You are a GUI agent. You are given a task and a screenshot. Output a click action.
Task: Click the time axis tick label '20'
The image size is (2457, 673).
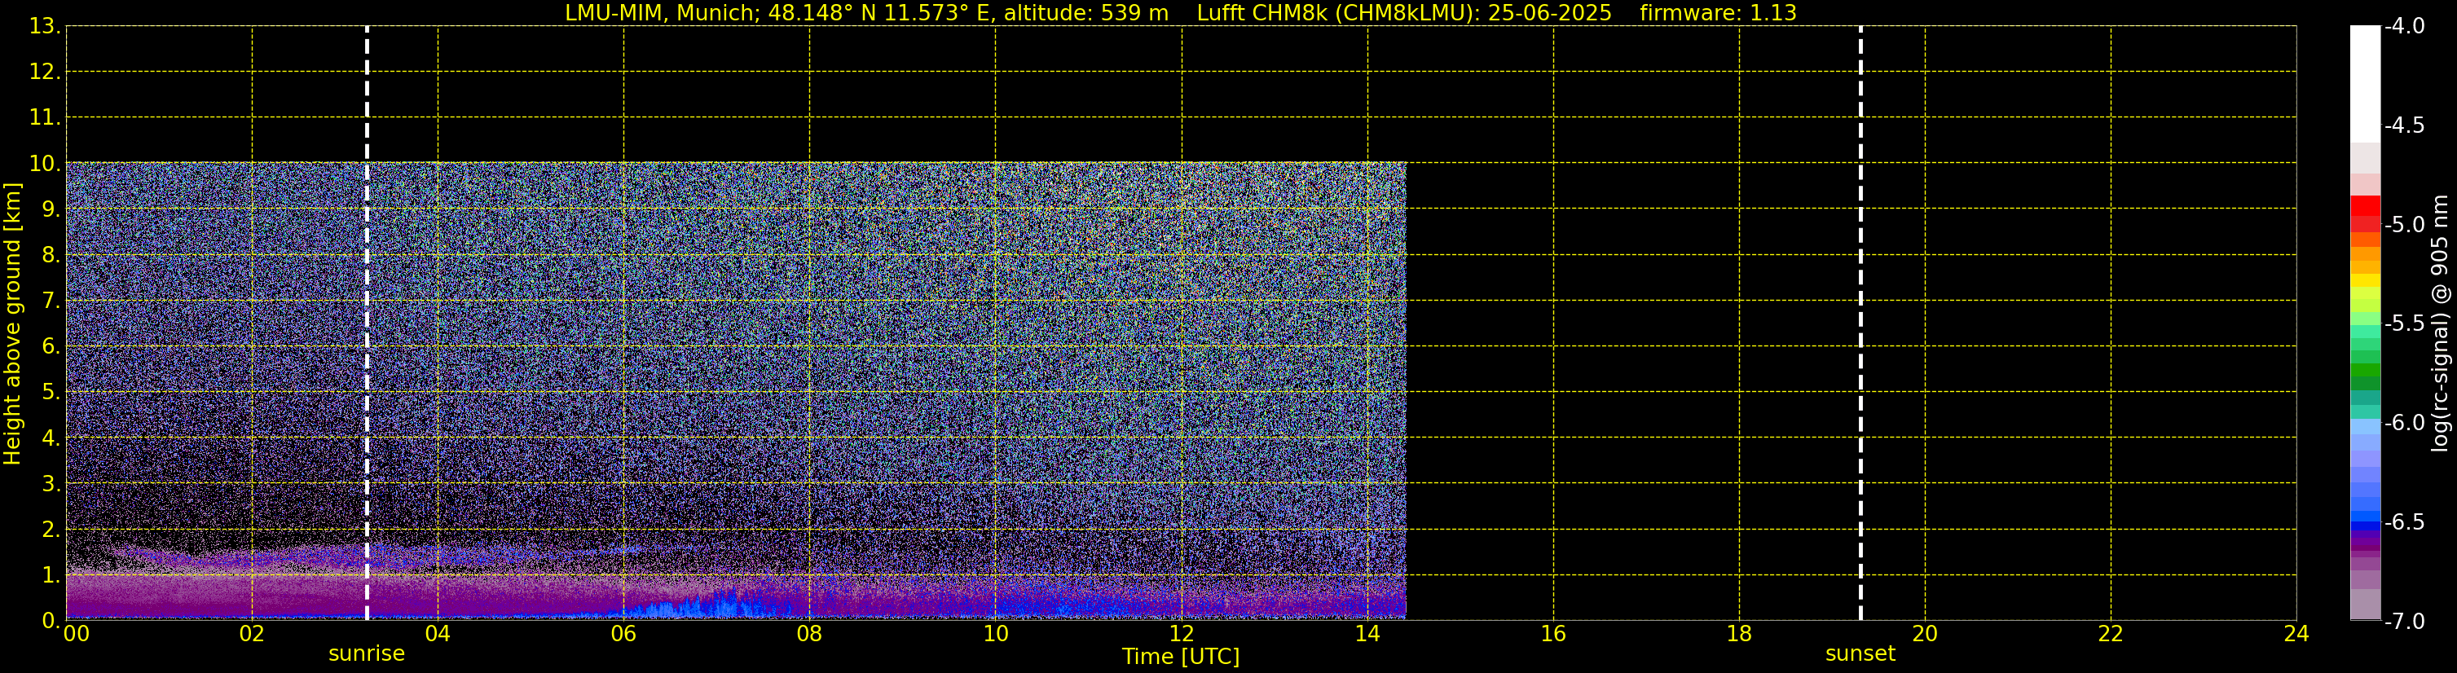[x=1925, y=634]
